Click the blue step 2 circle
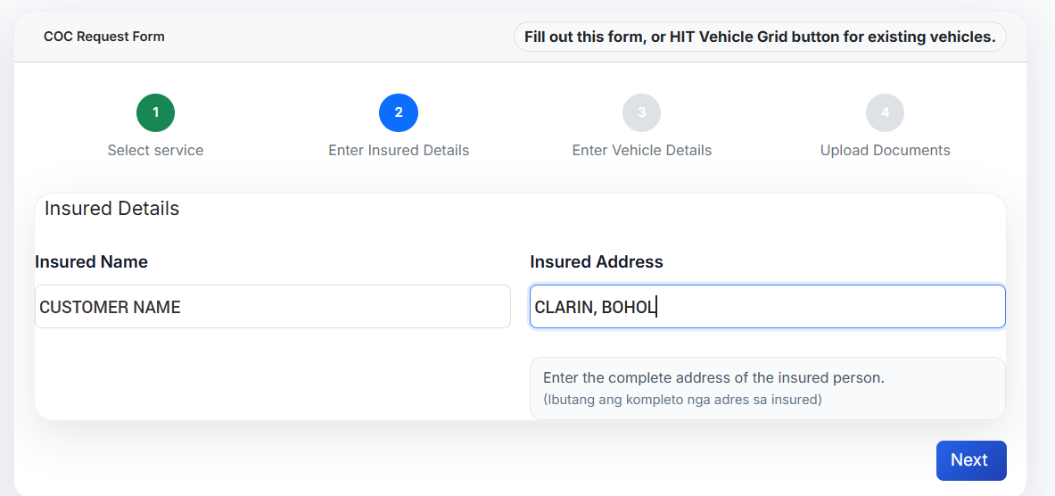The width and height of the screenshot is (1055, 496). point(399,112)
